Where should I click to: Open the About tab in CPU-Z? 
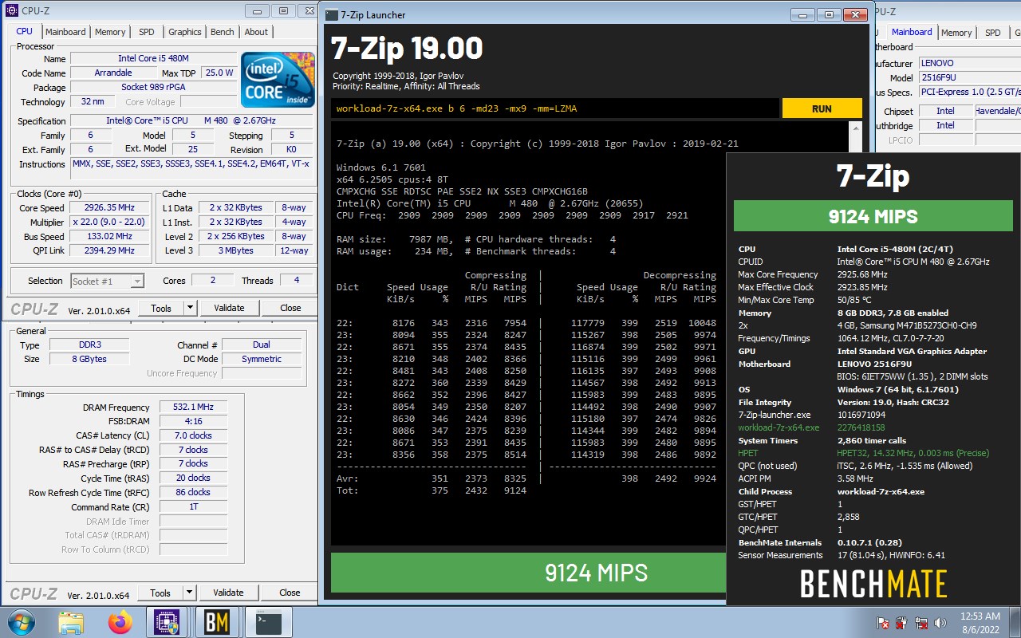[256, 32]
